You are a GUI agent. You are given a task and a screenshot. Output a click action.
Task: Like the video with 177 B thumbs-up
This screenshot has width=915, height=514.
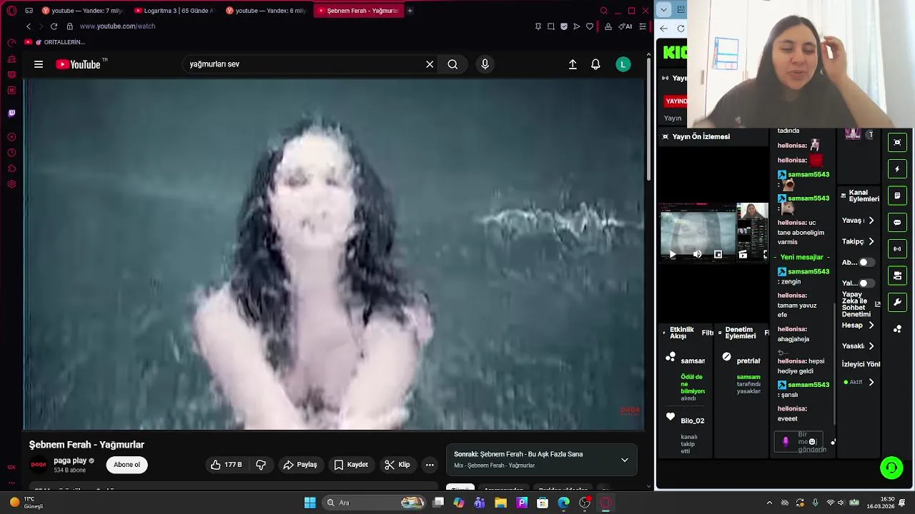pyautogui.click(x=226, y=465)
